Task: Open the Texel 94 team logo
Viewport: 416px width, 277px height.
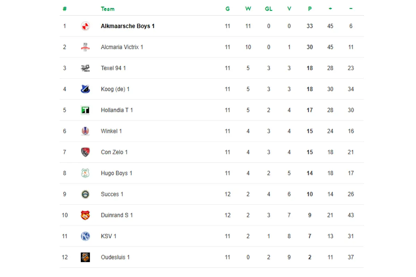Action: [85, 68]
